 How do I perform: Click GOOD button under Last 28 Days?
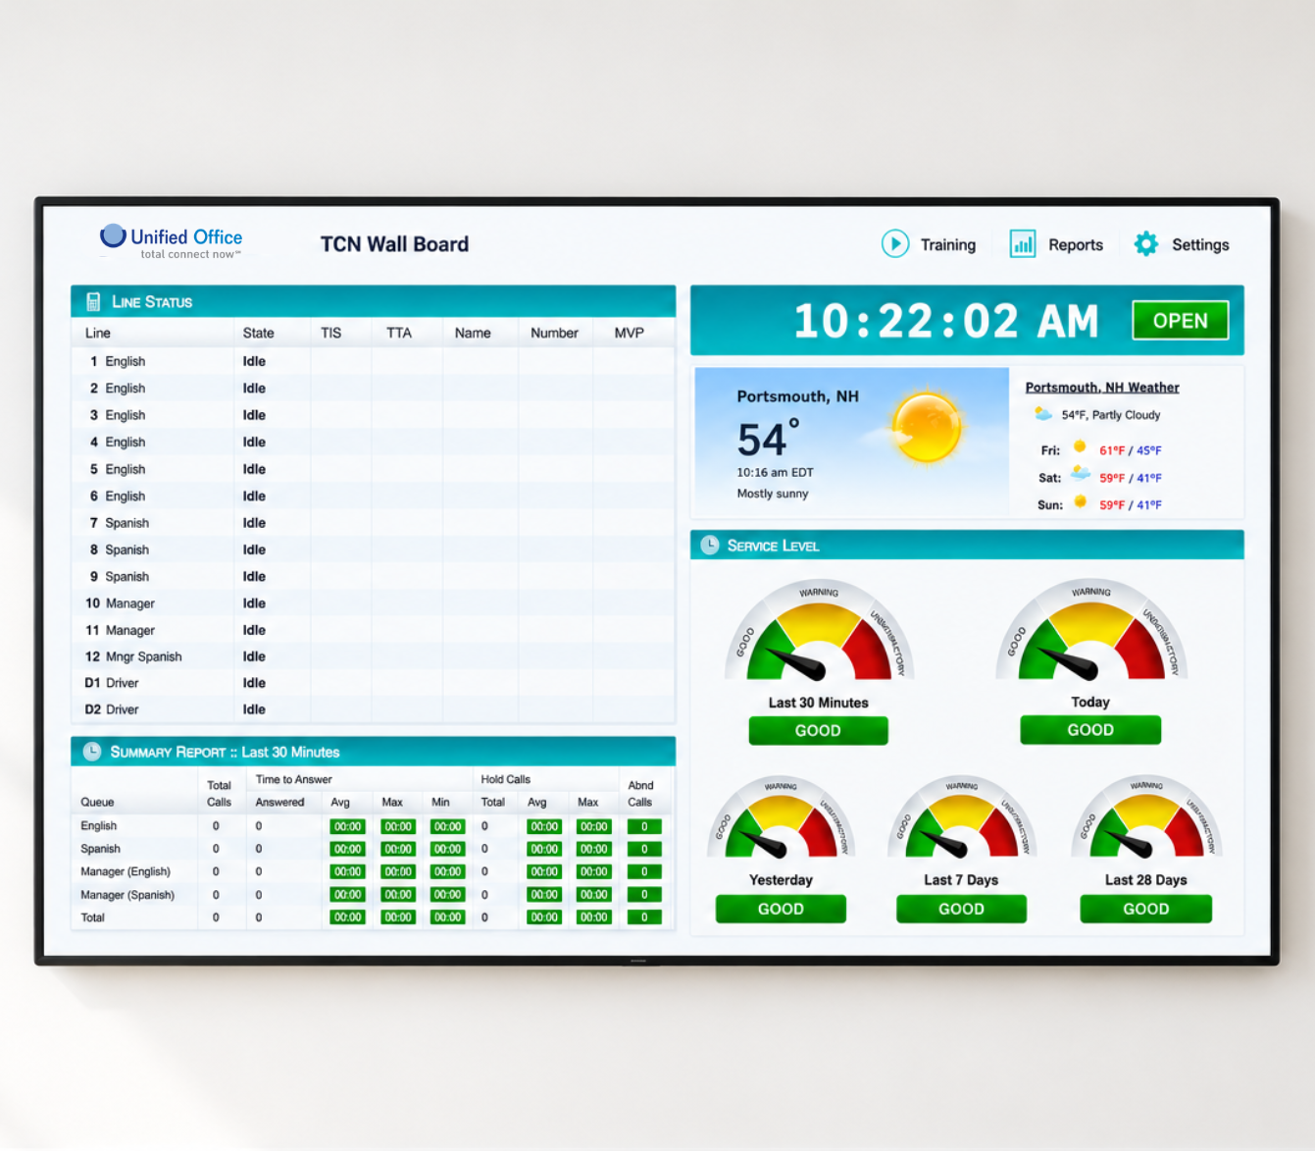1145,909
